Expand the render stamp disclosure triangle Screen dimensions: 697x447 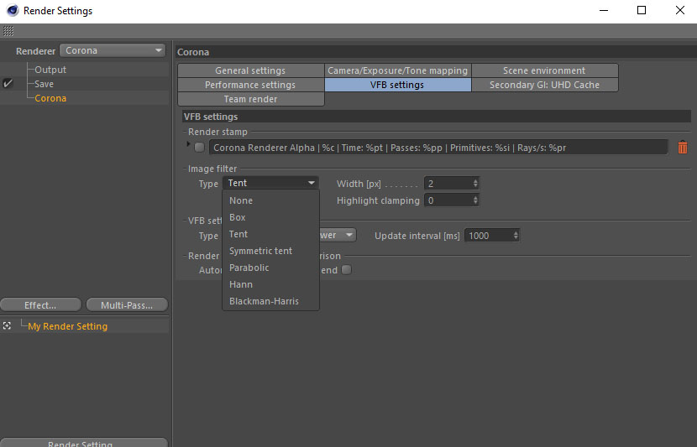(188, 143)
